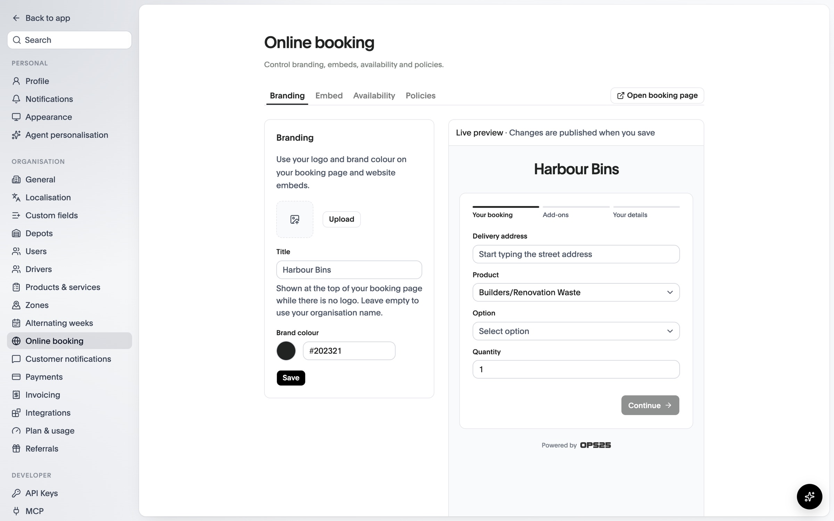The width and height of the screenshot is (834, 521).
Task: Select the Add-ons step in preview
Action: (x=576, y=212)
